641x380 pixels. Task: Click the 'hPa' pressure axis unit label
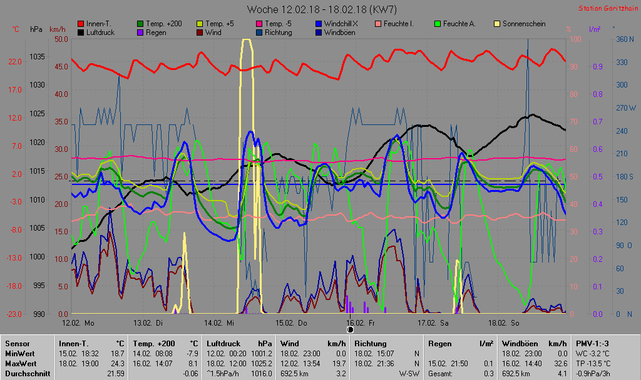click(36, 29)
